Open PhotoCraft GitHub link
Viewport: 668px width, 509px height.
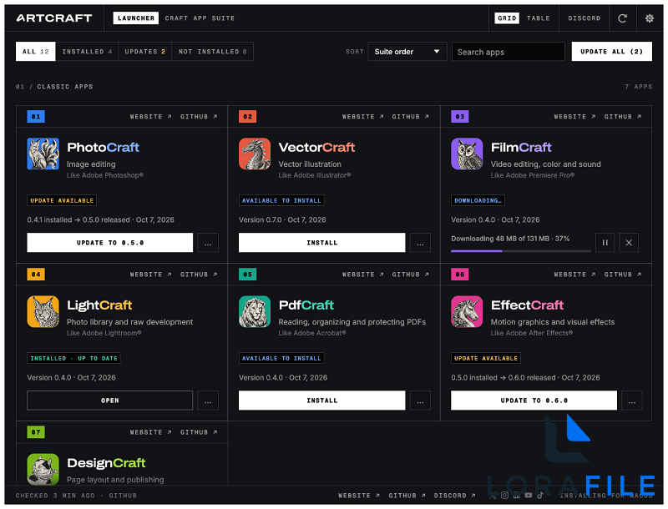point(199,117)
